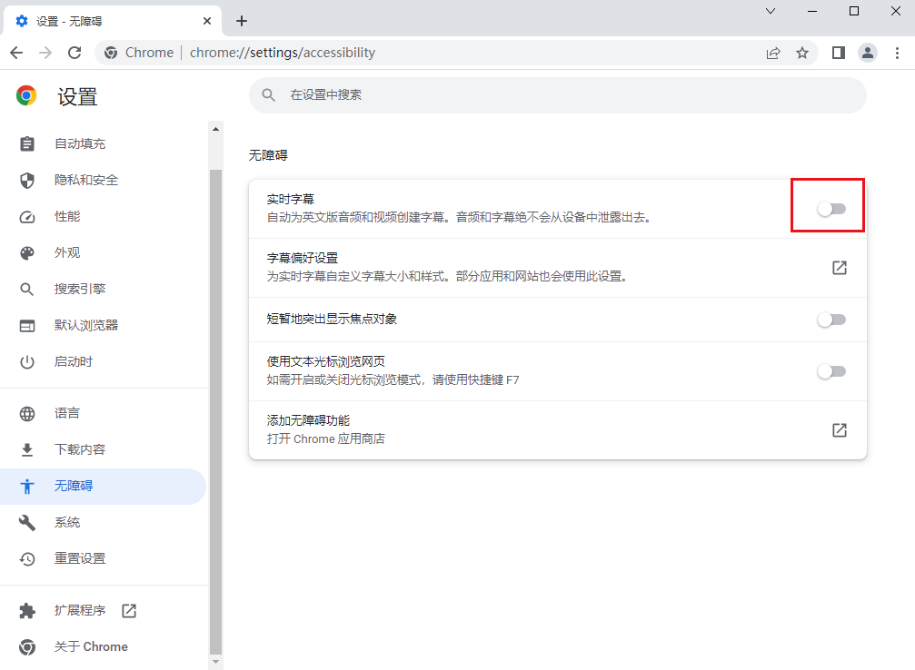
Task: Click the wrench icon for 系统
Action: 27,522
